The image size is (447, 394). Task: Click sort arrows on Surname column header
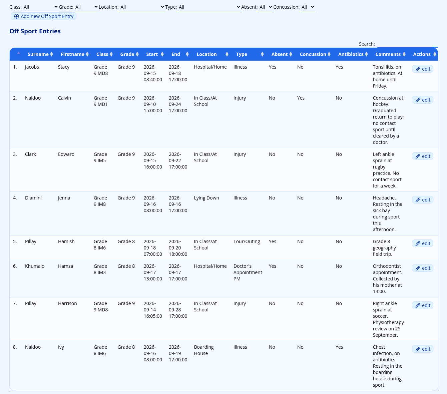51,54
